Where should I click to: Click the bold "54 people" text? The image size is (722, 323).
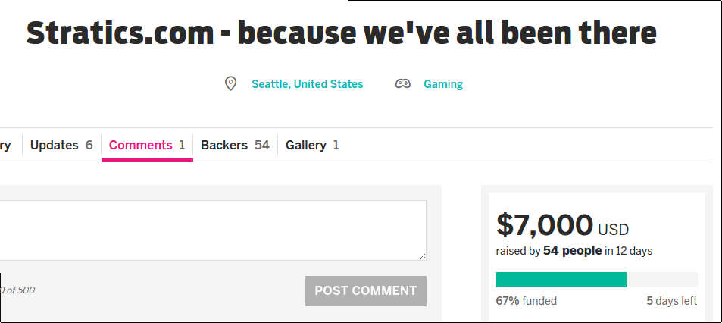(572, 251)
